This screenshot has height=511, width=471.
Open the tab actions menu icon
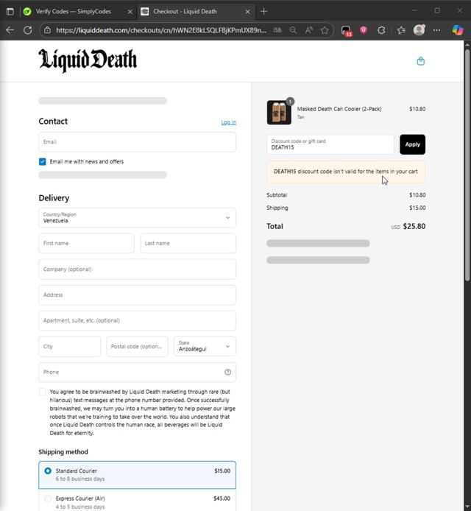[10, 11]
